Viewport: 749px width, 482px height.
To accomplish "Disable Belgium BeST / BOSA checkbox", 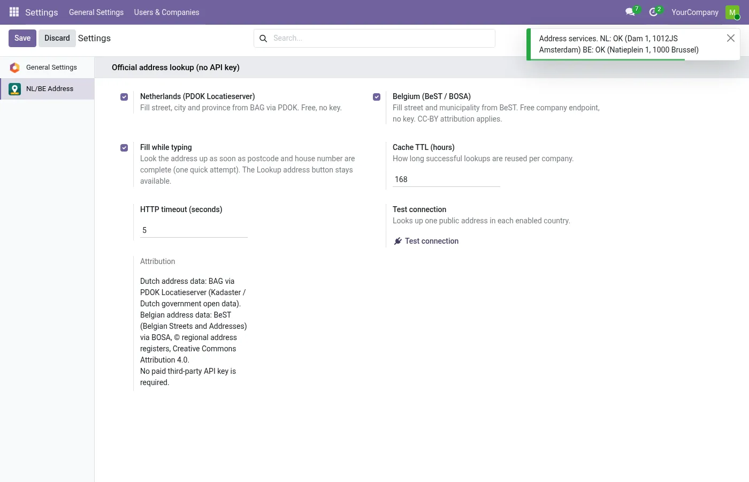I will tap(377, 97).
